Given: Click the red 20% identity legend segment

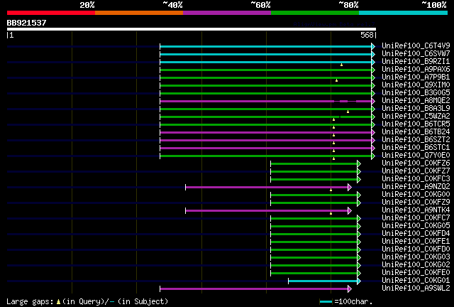Looking at the screenshot, I should tap(51, 13).
